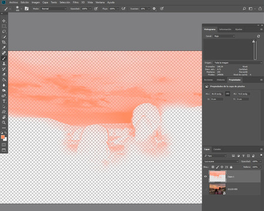Click the foreground color swatch
This screenshot has height=211, width=264.
(3, 137)
